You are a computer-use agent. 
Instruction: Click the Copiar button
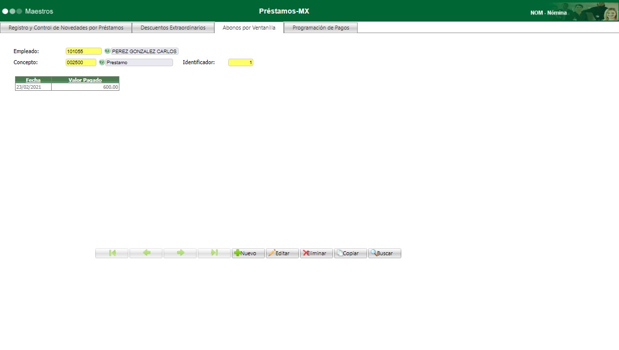click(x=351, y=253)
